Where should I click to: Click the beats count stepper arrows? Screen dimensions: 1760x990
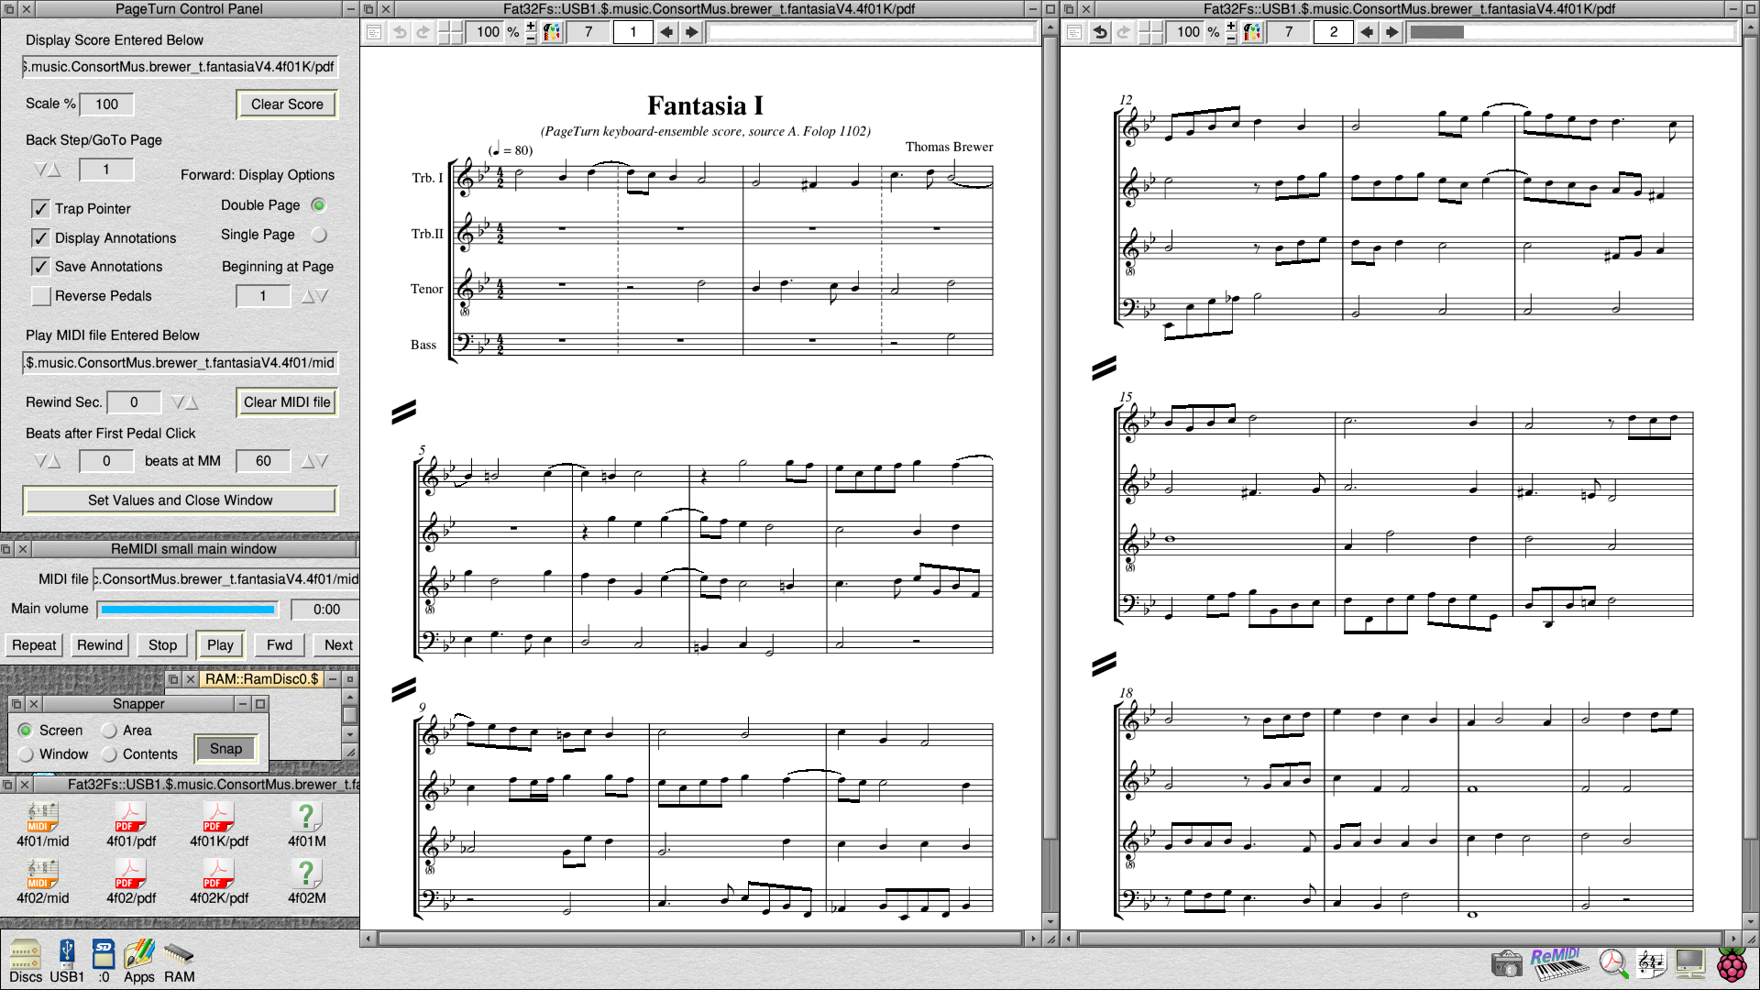(48, 461)
